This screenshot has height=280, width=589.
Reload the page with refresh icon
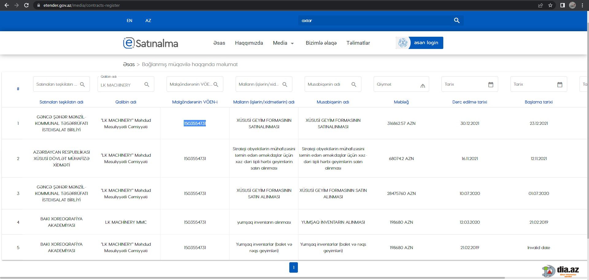[26, 5]
